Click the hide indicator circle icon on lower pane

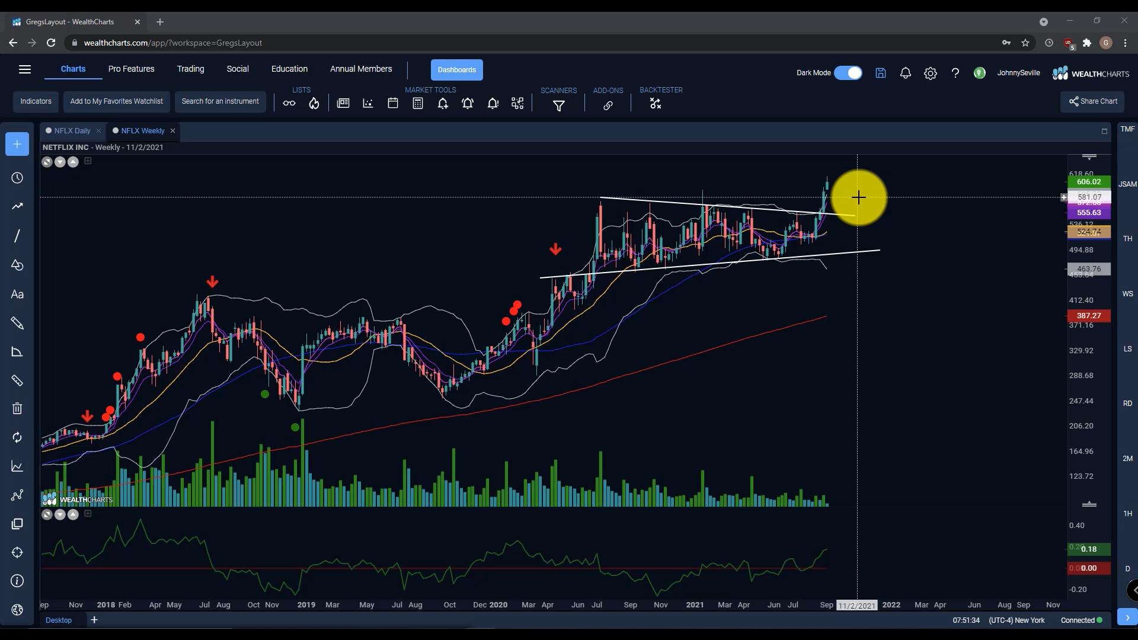(47, 514)
